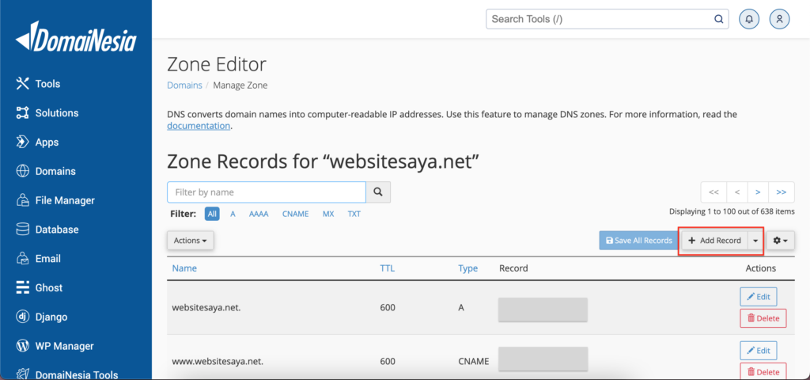Sort by the Type column
The image size is (810, 380).
(x=467, y=268)
